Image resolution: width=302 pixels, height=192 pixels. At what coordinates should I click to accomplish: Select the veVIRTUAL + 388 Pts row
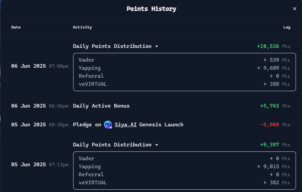coord(184,84)
